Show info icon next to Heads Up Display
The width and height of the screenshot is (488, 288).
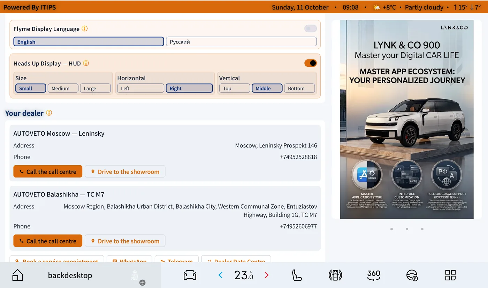click(x=86, y=63)
